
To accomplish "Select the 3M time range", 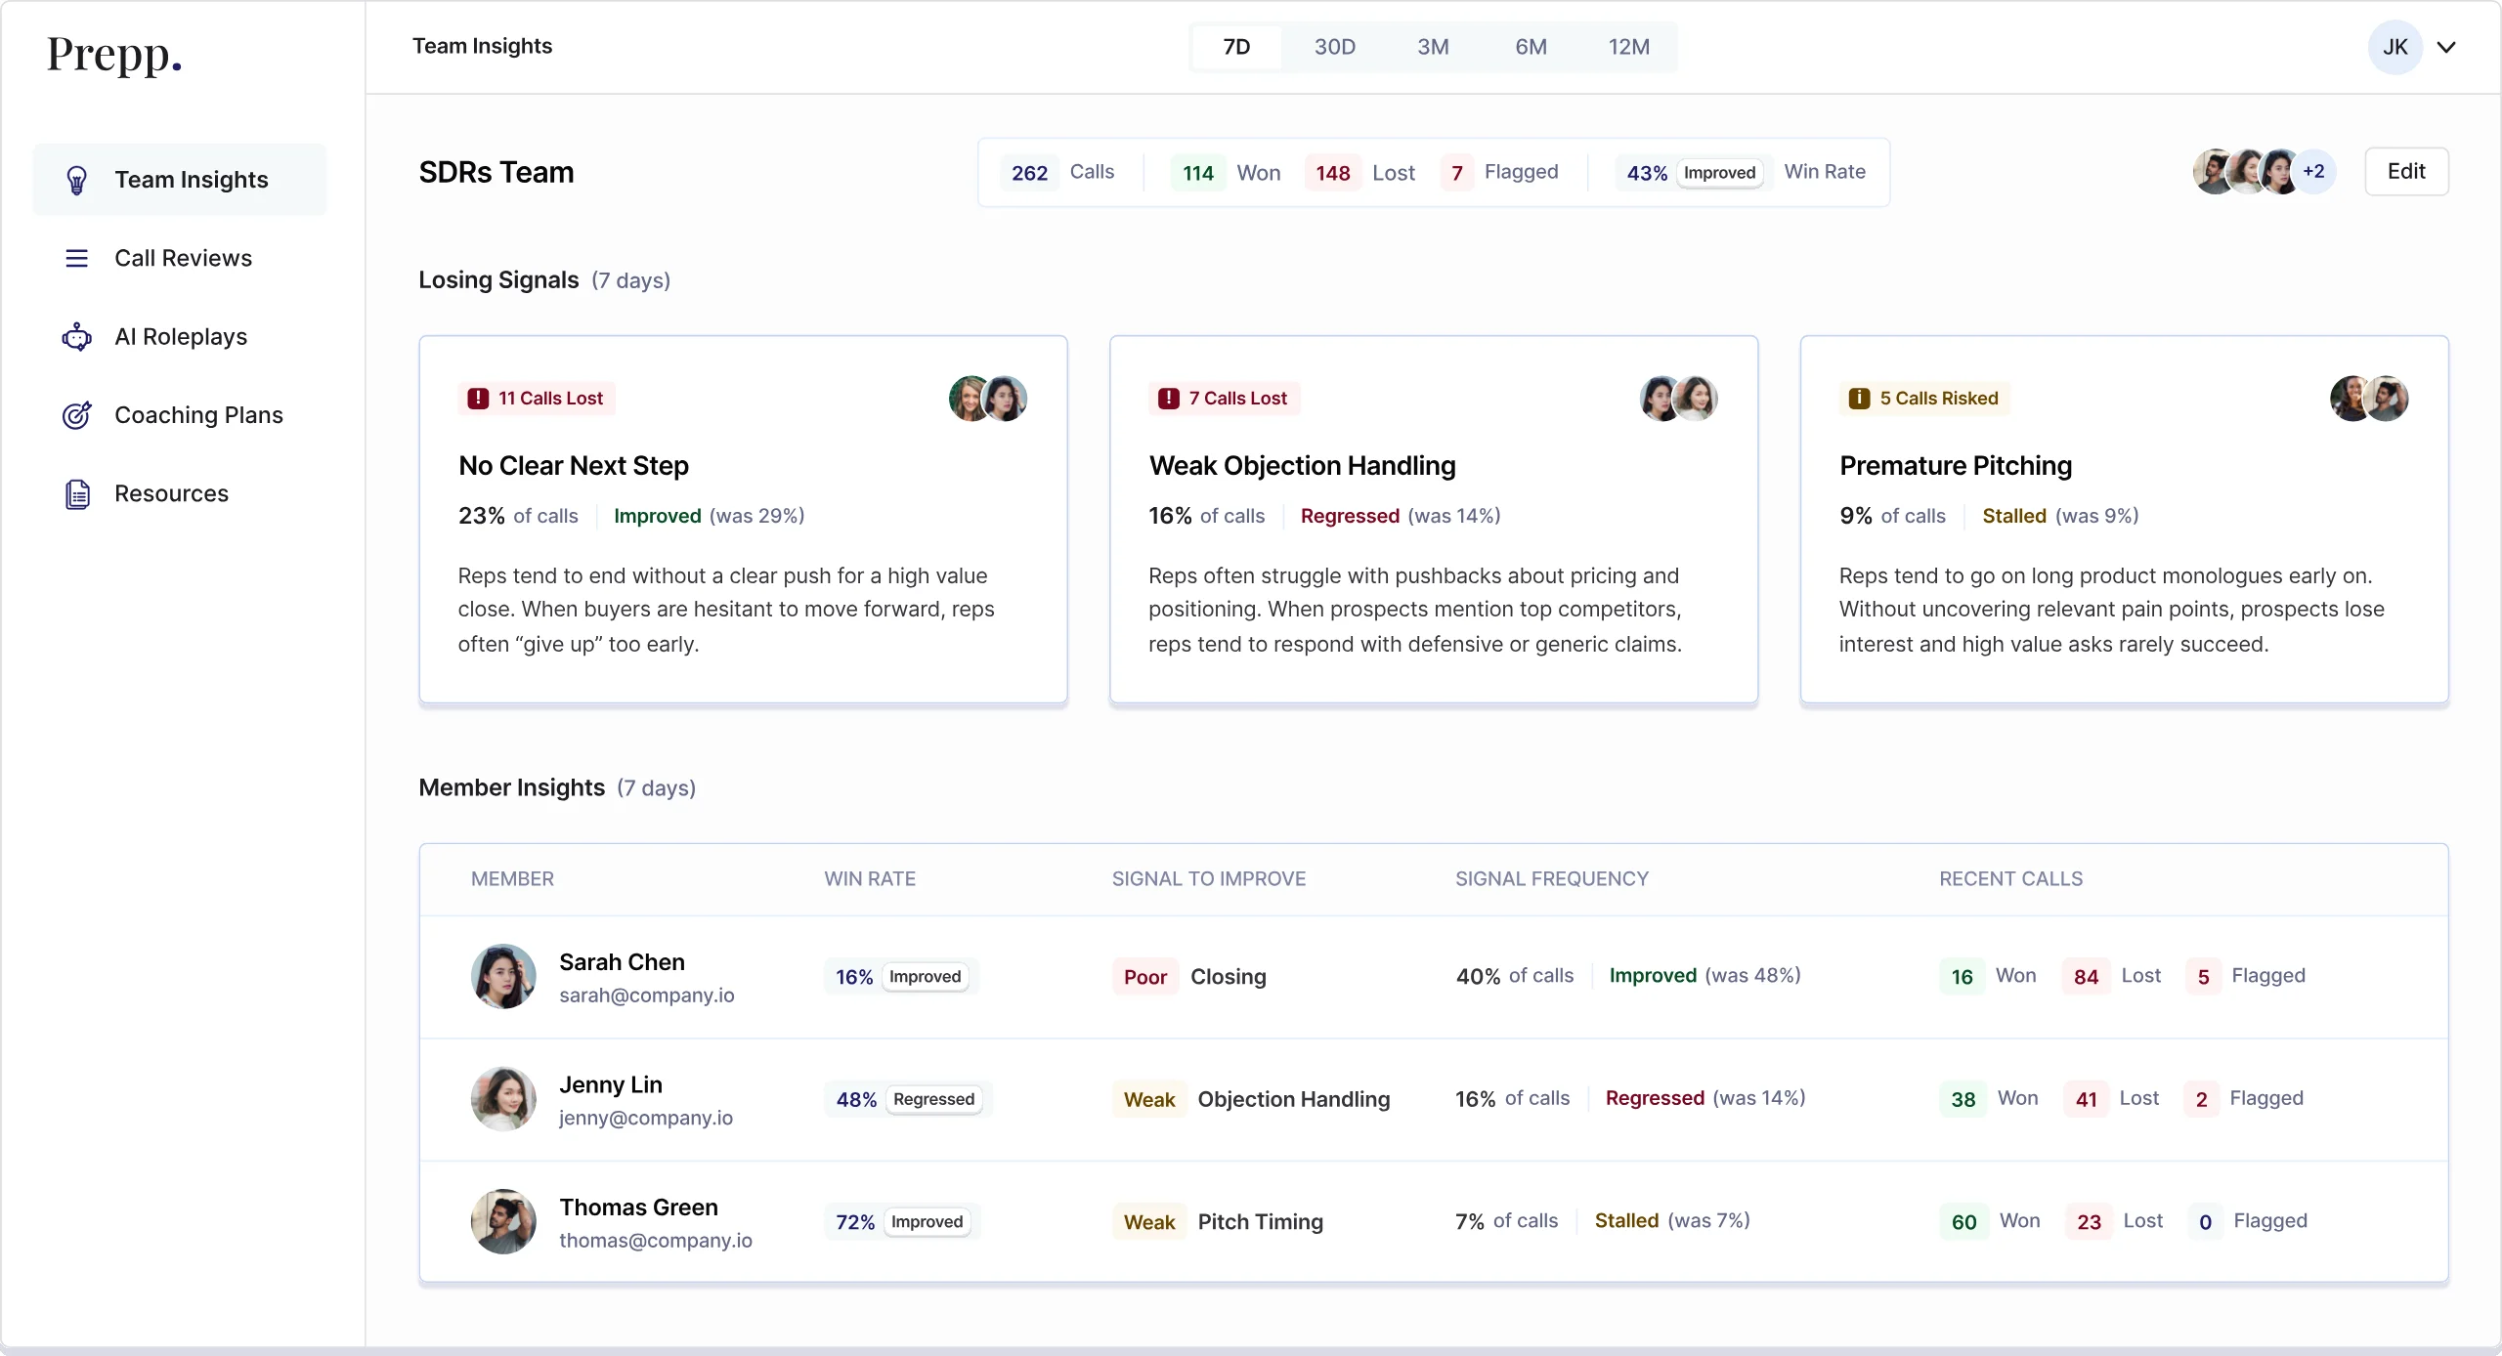I will point(1432,46).
